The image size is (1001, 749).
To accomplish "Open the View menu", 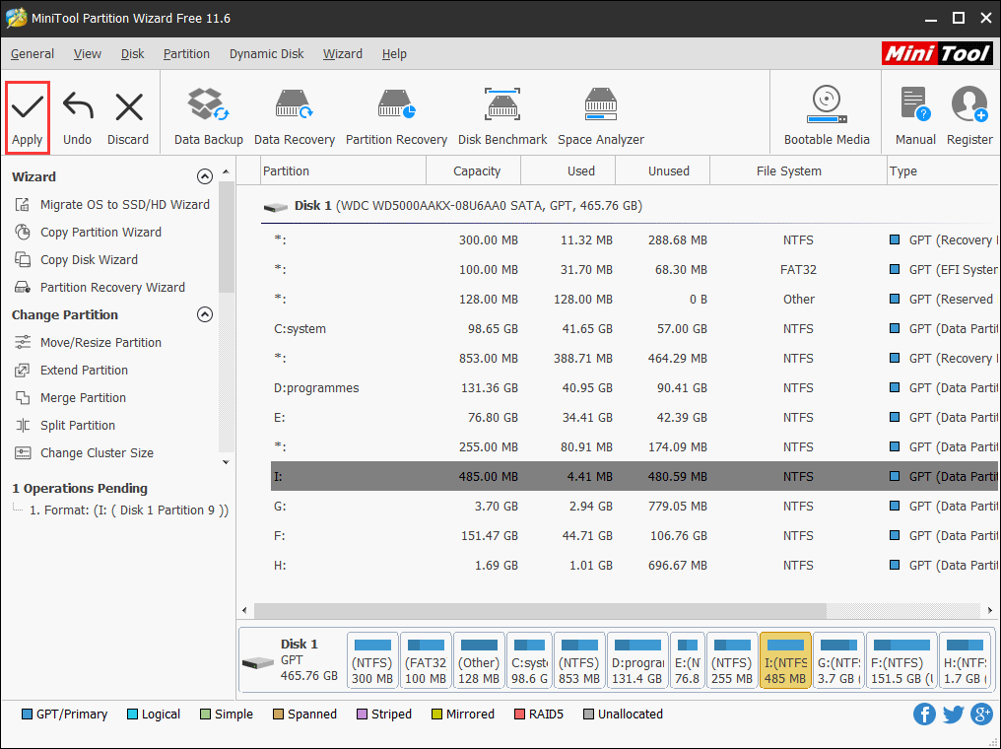I will 87,54.
